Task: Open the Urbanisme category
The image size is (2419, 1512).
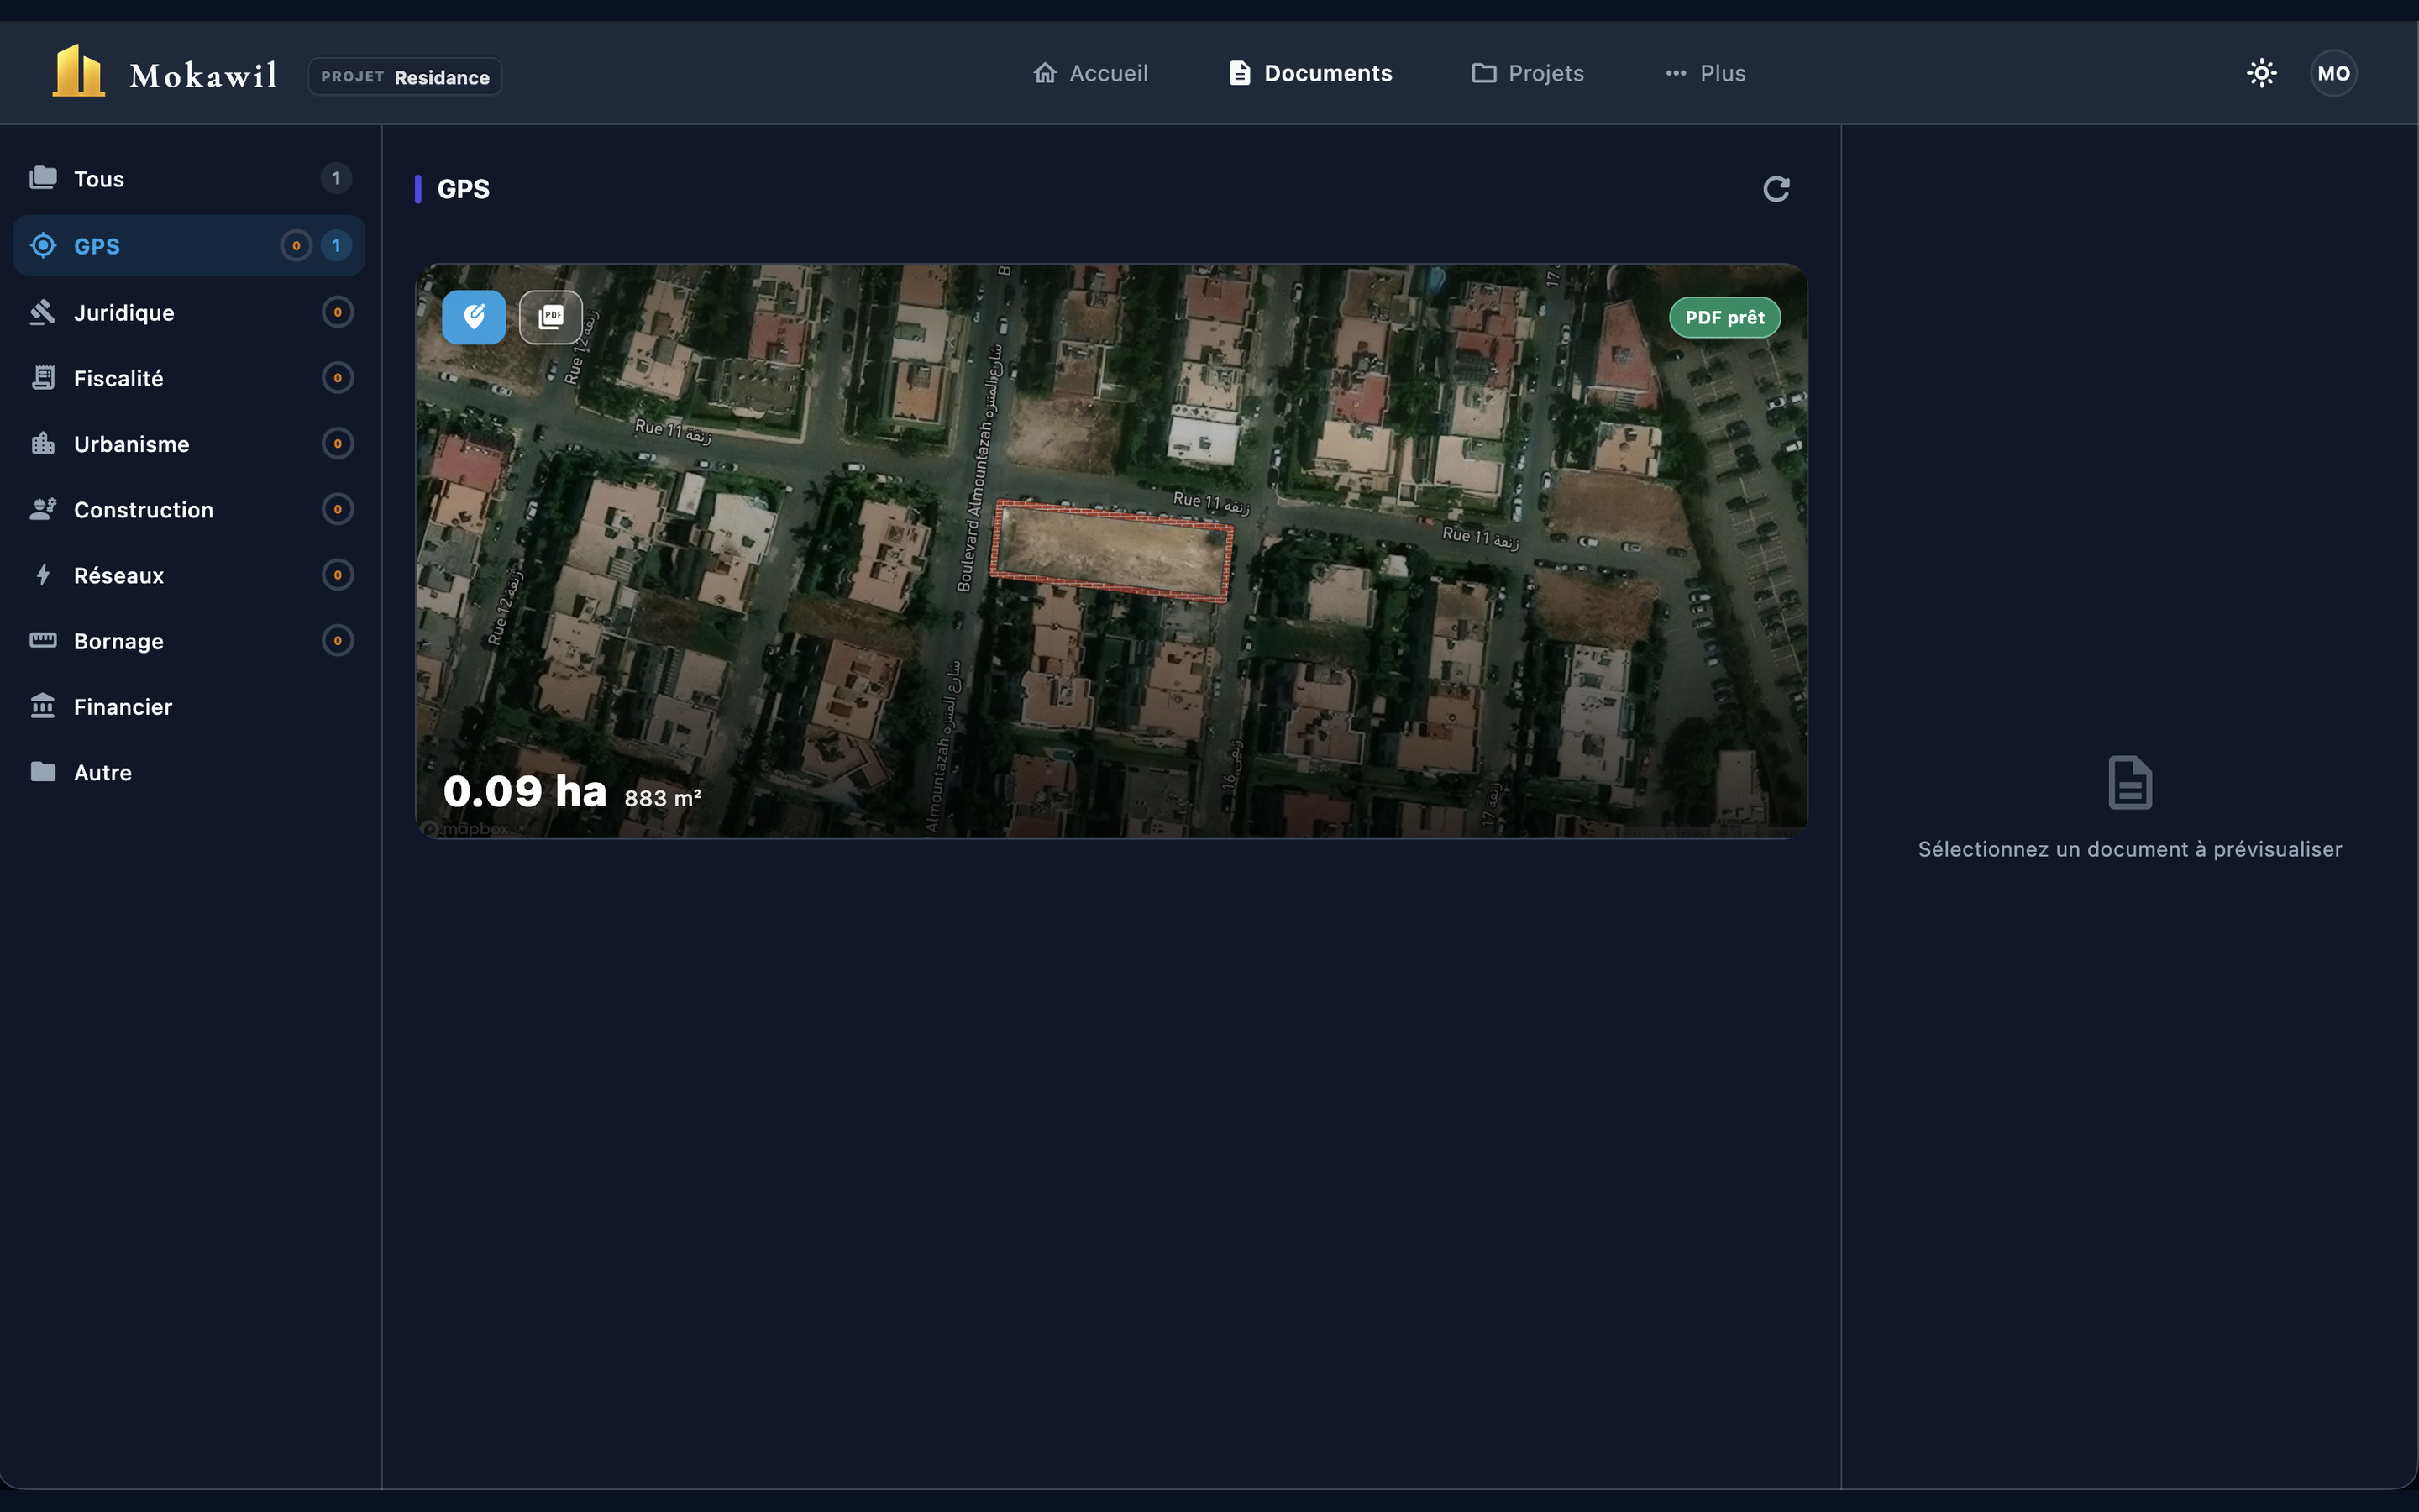Action: pyautogui.click(x=189, y=444)
